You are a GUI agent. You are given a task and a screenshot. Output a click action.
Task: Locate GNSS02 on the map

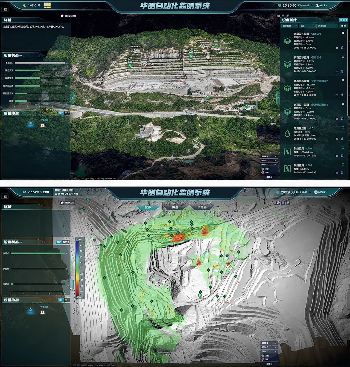(342, 71)
